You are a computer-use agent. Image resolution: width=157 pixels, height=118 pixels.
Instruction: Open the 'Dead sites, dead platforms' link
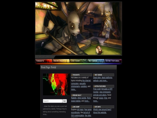click(103, 78)
